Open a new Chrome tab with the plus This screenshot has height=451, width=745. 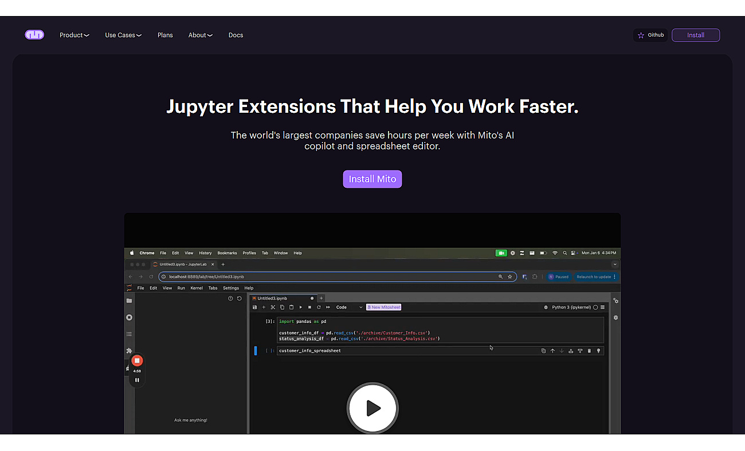[x=223, y=264]
